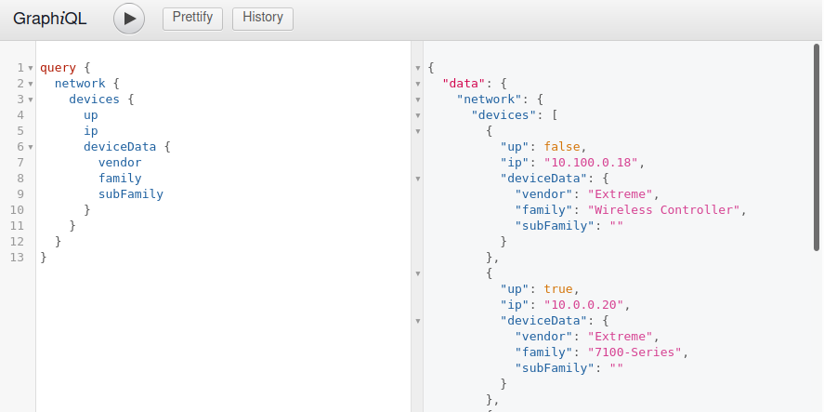824x412 pixels.
Task: Fold the root brace of the response JSON
Action: [418, 68]
